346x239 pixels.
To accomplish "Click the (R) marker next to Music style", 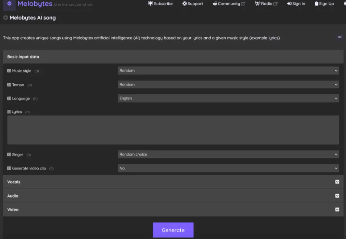I will (x=37, y=71).
